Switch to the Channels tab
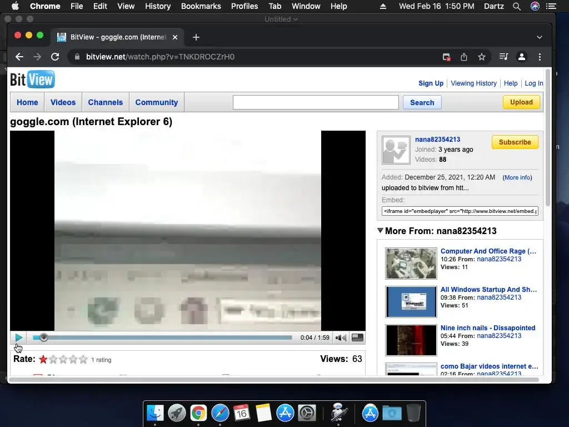Viewport: 569px width, 427px height. coord(106,102)
